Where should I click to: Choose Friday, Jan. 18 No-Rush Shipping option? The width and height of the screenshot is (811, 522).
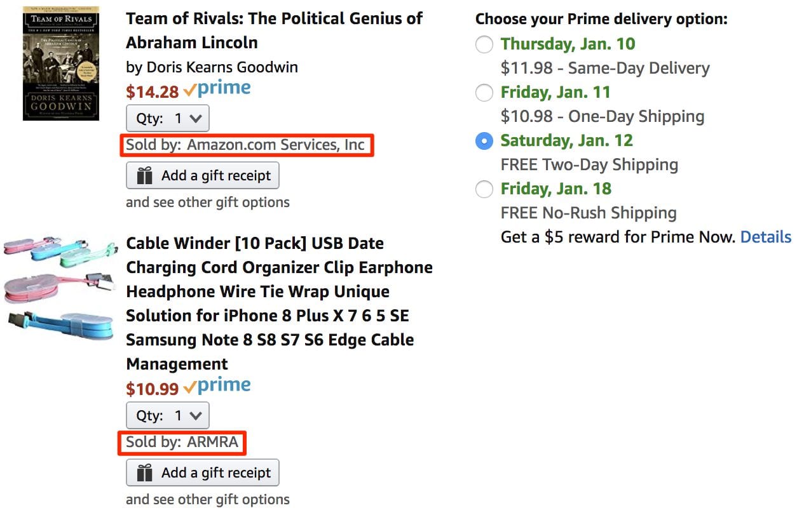[x=484, y=189]
